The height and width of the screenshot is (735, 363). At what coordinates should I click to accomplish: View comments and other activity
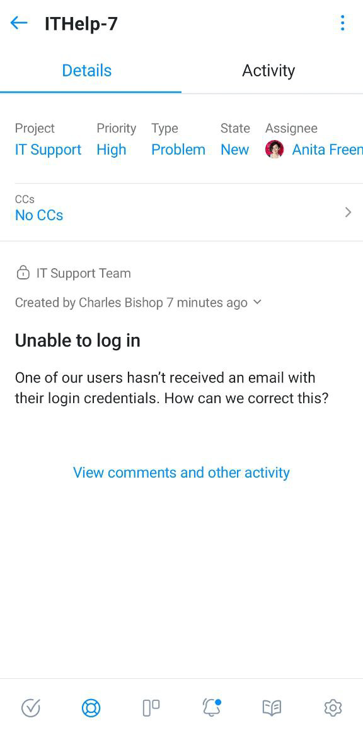(181, 472)
